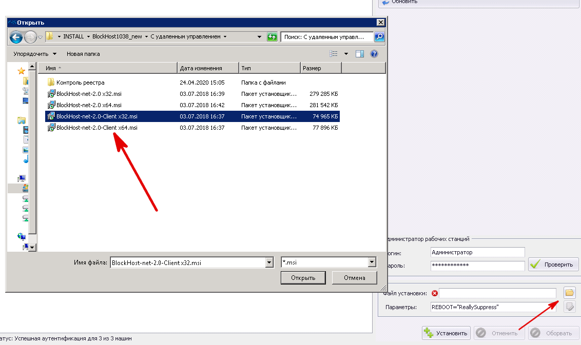Click the disabled 'Оборвать' button

coord(553,333)
